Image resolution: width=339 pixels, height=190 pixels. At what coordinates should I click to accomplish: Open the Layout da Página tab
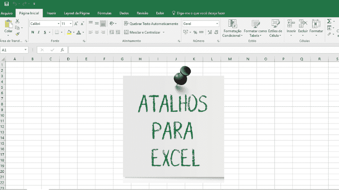click(x=76, y=13)
